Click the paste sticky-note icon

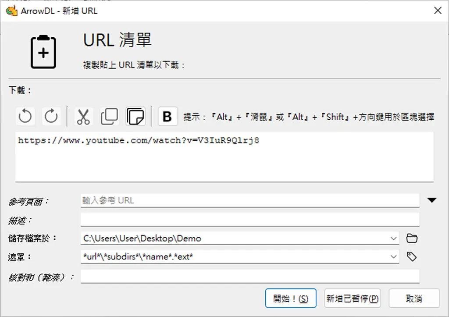point(136,116)
